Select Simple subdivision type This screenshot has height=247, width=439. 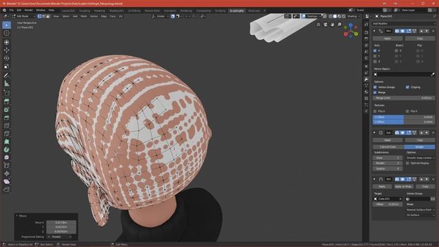(419, 147)
